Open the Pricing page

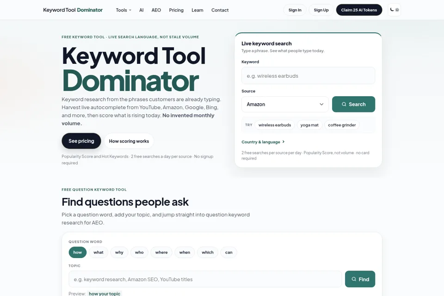(x=176, y=10)
